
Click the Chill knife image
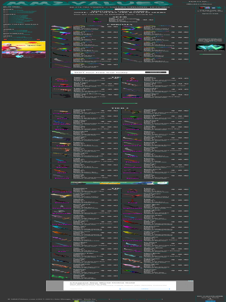tap(62, 160)
